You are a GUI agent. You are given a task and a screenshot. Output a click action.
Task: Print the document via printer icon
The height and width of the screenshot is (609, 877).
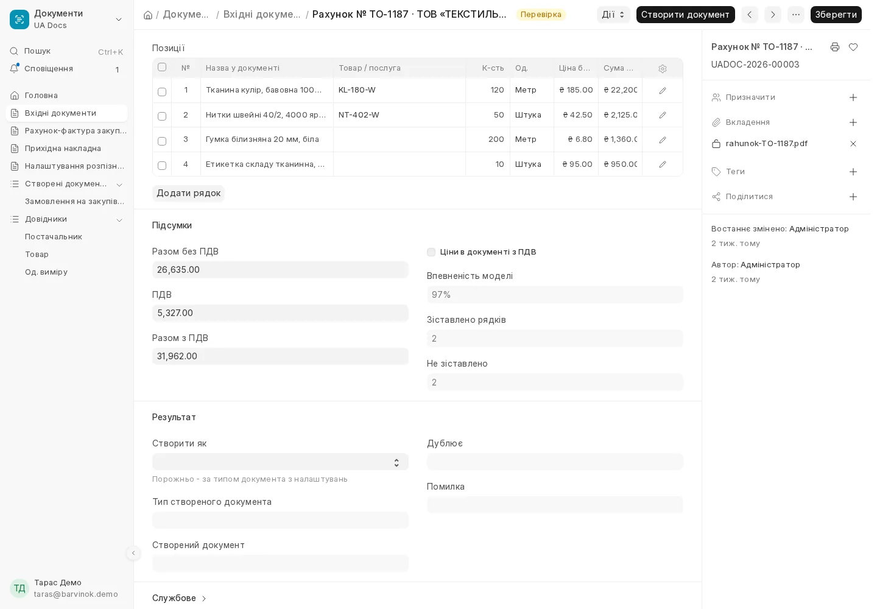click(835, 47)
